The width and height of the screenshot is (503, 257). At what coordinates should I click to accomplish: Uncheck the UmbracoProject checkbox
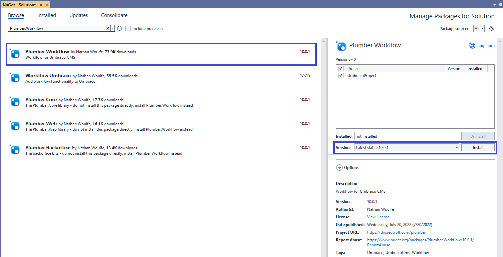[x=341, y=76]
